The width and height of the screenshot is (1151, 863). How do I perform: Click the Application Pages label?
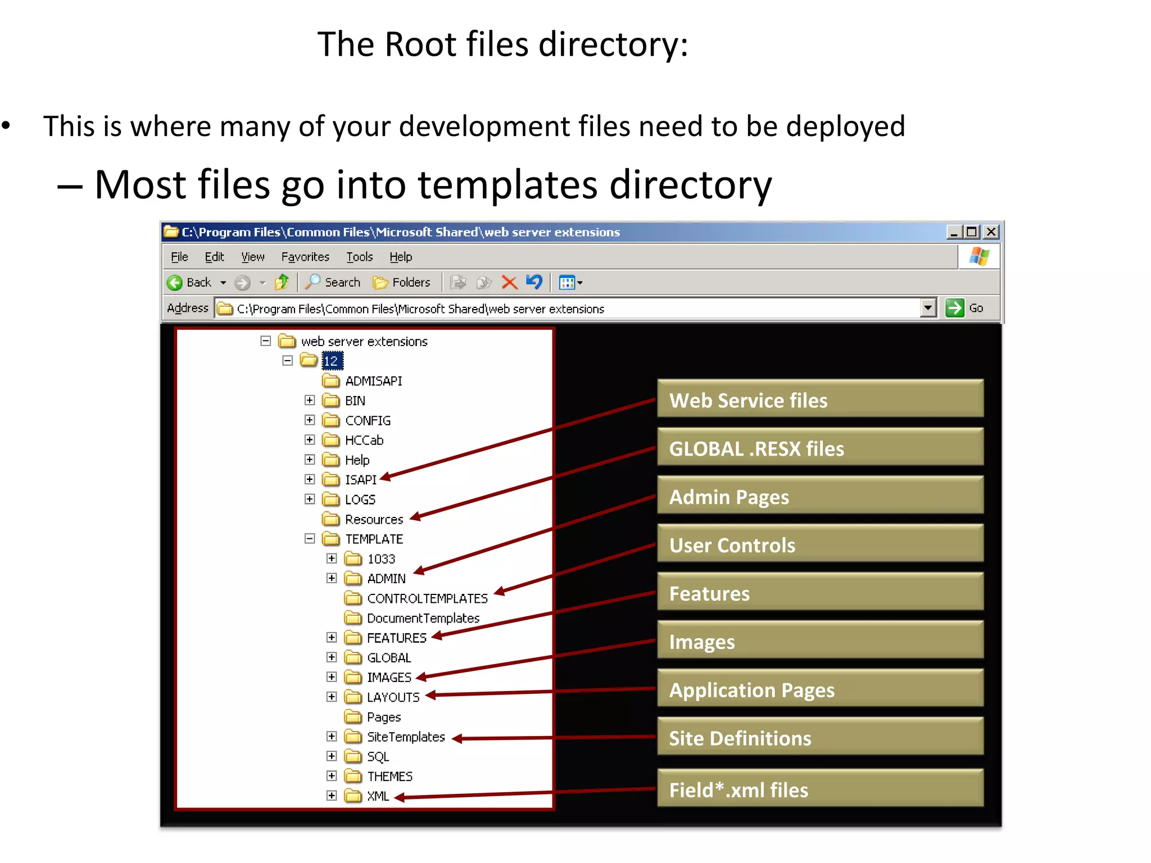point(820,688)
